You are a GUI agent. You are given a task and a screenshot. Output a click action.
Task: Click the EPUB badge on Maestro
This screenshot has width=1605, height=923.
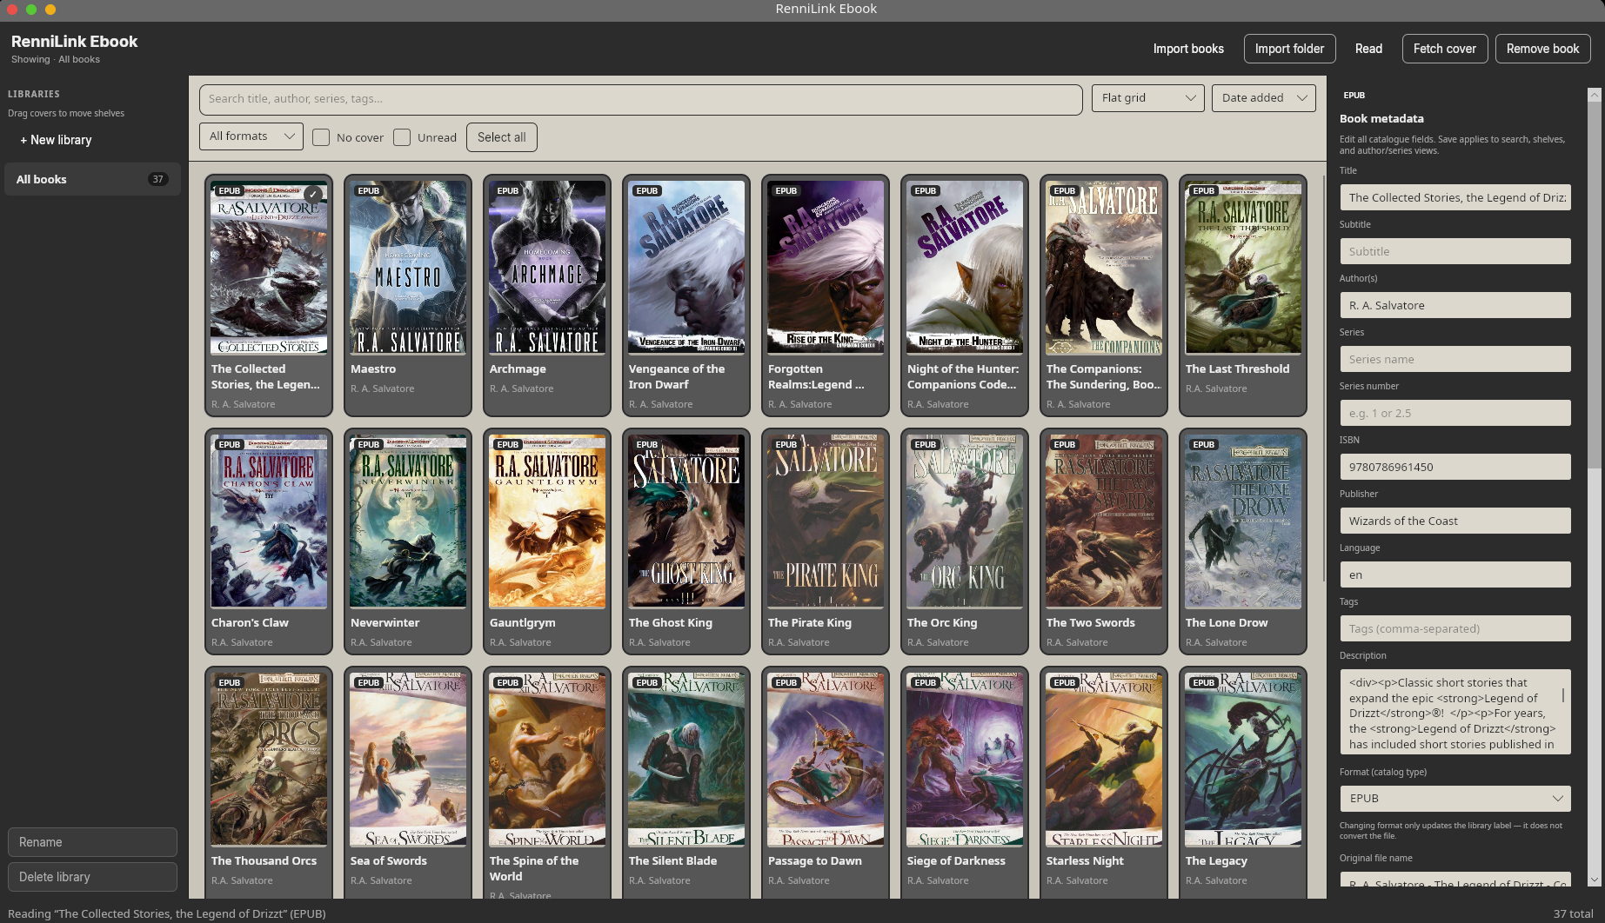coord(369,190)
